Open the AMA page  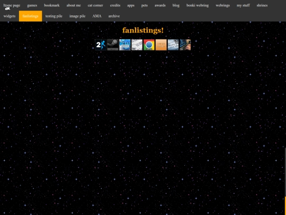(97, 16)
